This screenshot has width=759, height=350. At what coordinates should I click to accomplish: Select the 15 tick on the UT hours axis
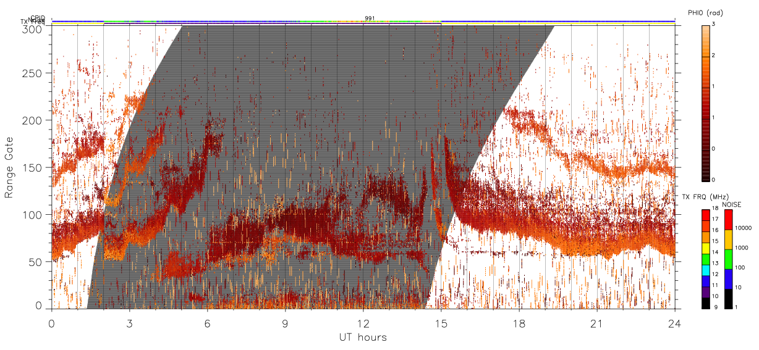[441, 323]
